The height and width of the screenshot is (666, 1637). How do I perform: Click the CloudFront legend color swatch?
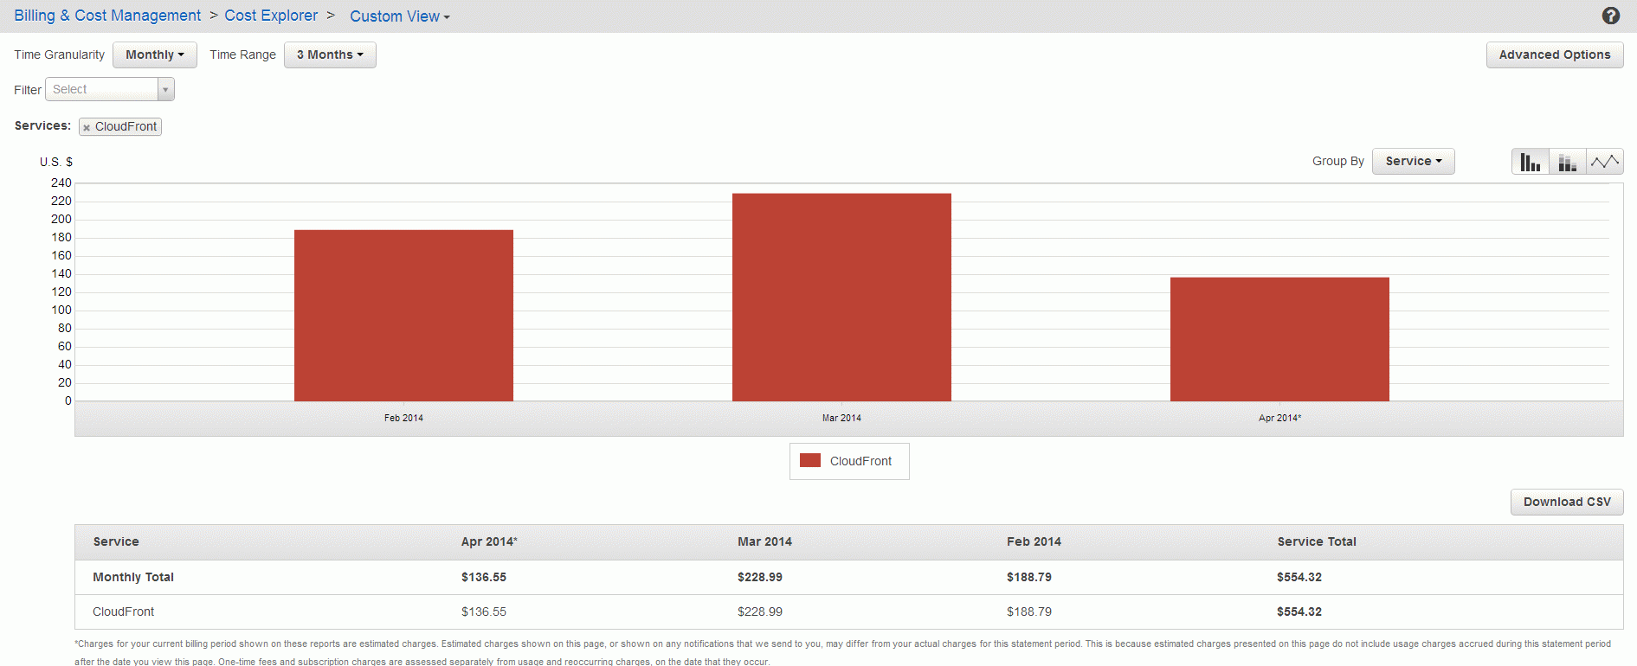(x=810, y=461)
